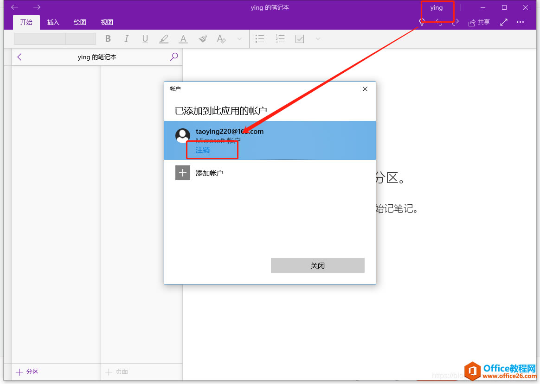Clear formatting with the eraser icon
540x384 pixels.
pos(221,39)
